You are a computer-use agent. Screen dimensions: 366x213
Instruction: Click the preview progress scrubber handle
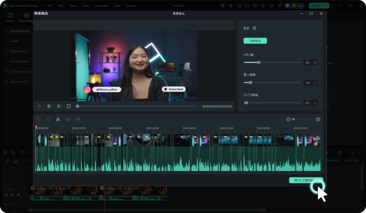[x=78, y=106]
